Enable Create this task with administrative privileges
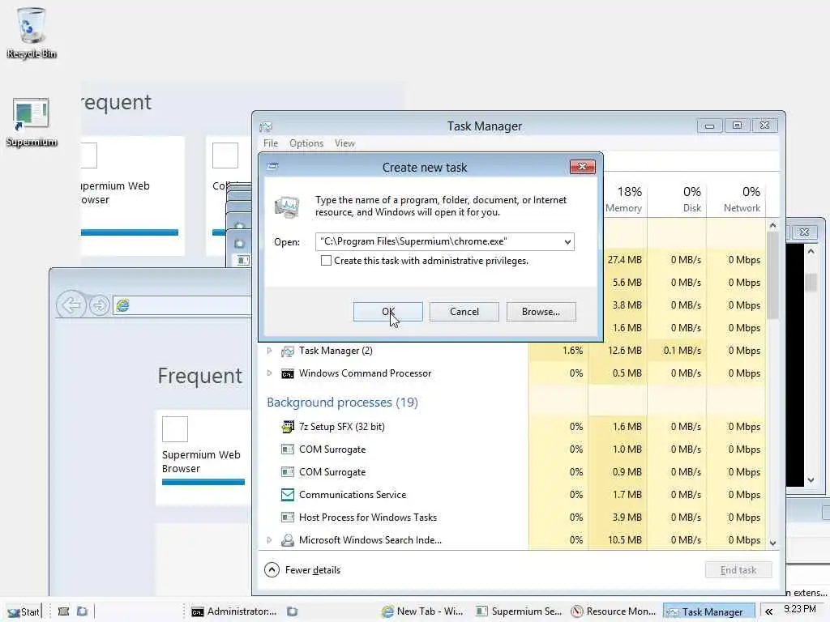 (326, 261)
